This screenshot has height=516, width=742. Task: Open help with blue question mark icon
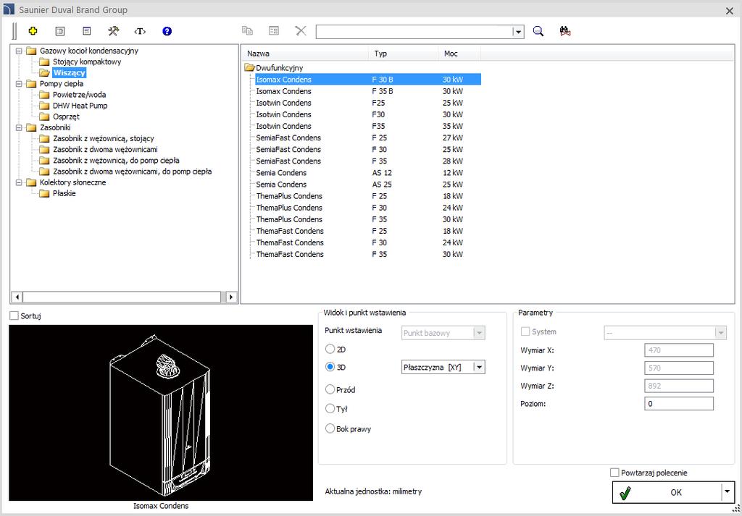tap(167, 31)
